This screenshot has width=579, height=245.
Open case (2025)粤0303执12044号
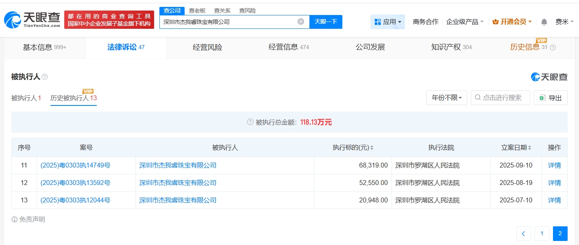tap(75, 200)
